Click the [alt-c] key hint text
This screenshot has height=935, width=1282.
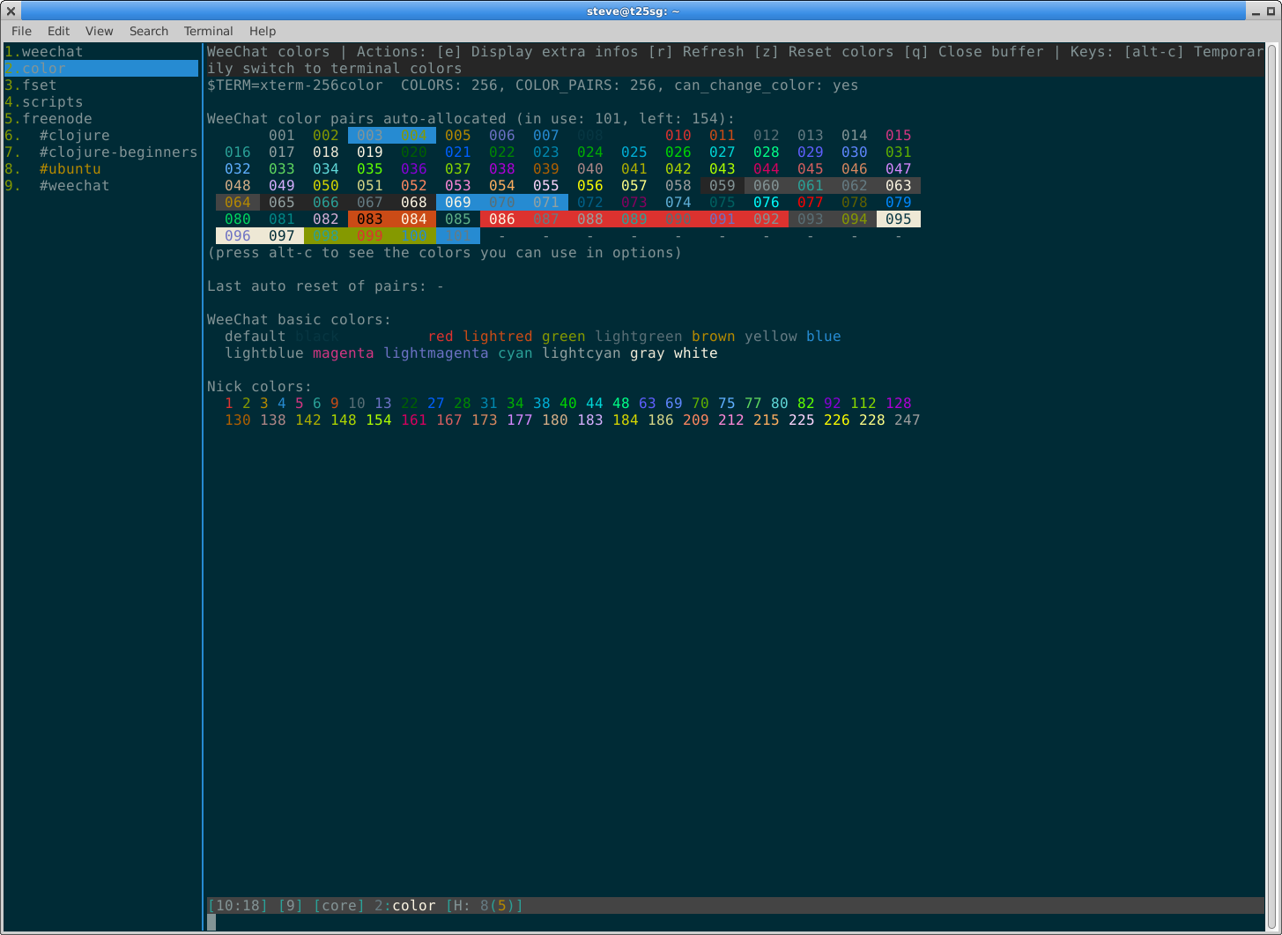click(x=1154, y=52)
